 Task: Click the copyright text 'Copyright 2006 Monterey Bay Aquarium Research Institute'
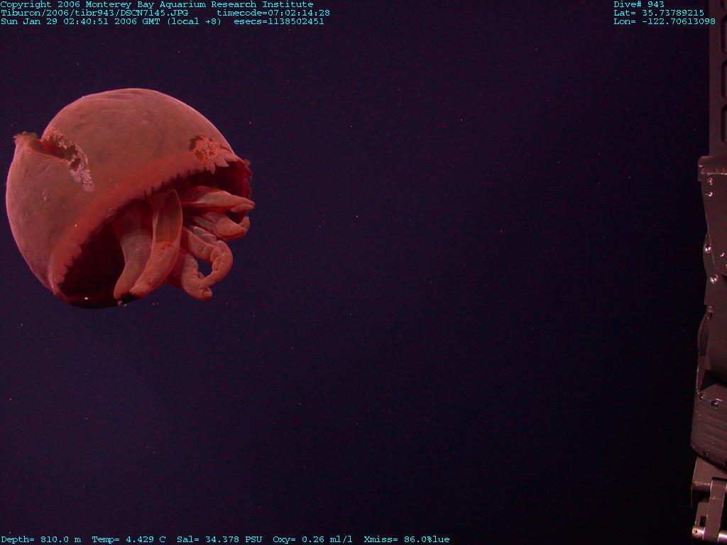click(157, 5)
